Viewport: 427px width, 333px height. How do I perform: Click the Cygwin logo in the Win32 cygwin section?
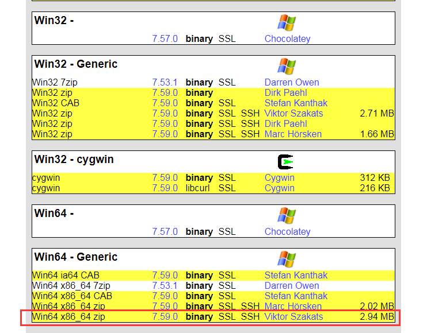(x=286, y=162)
